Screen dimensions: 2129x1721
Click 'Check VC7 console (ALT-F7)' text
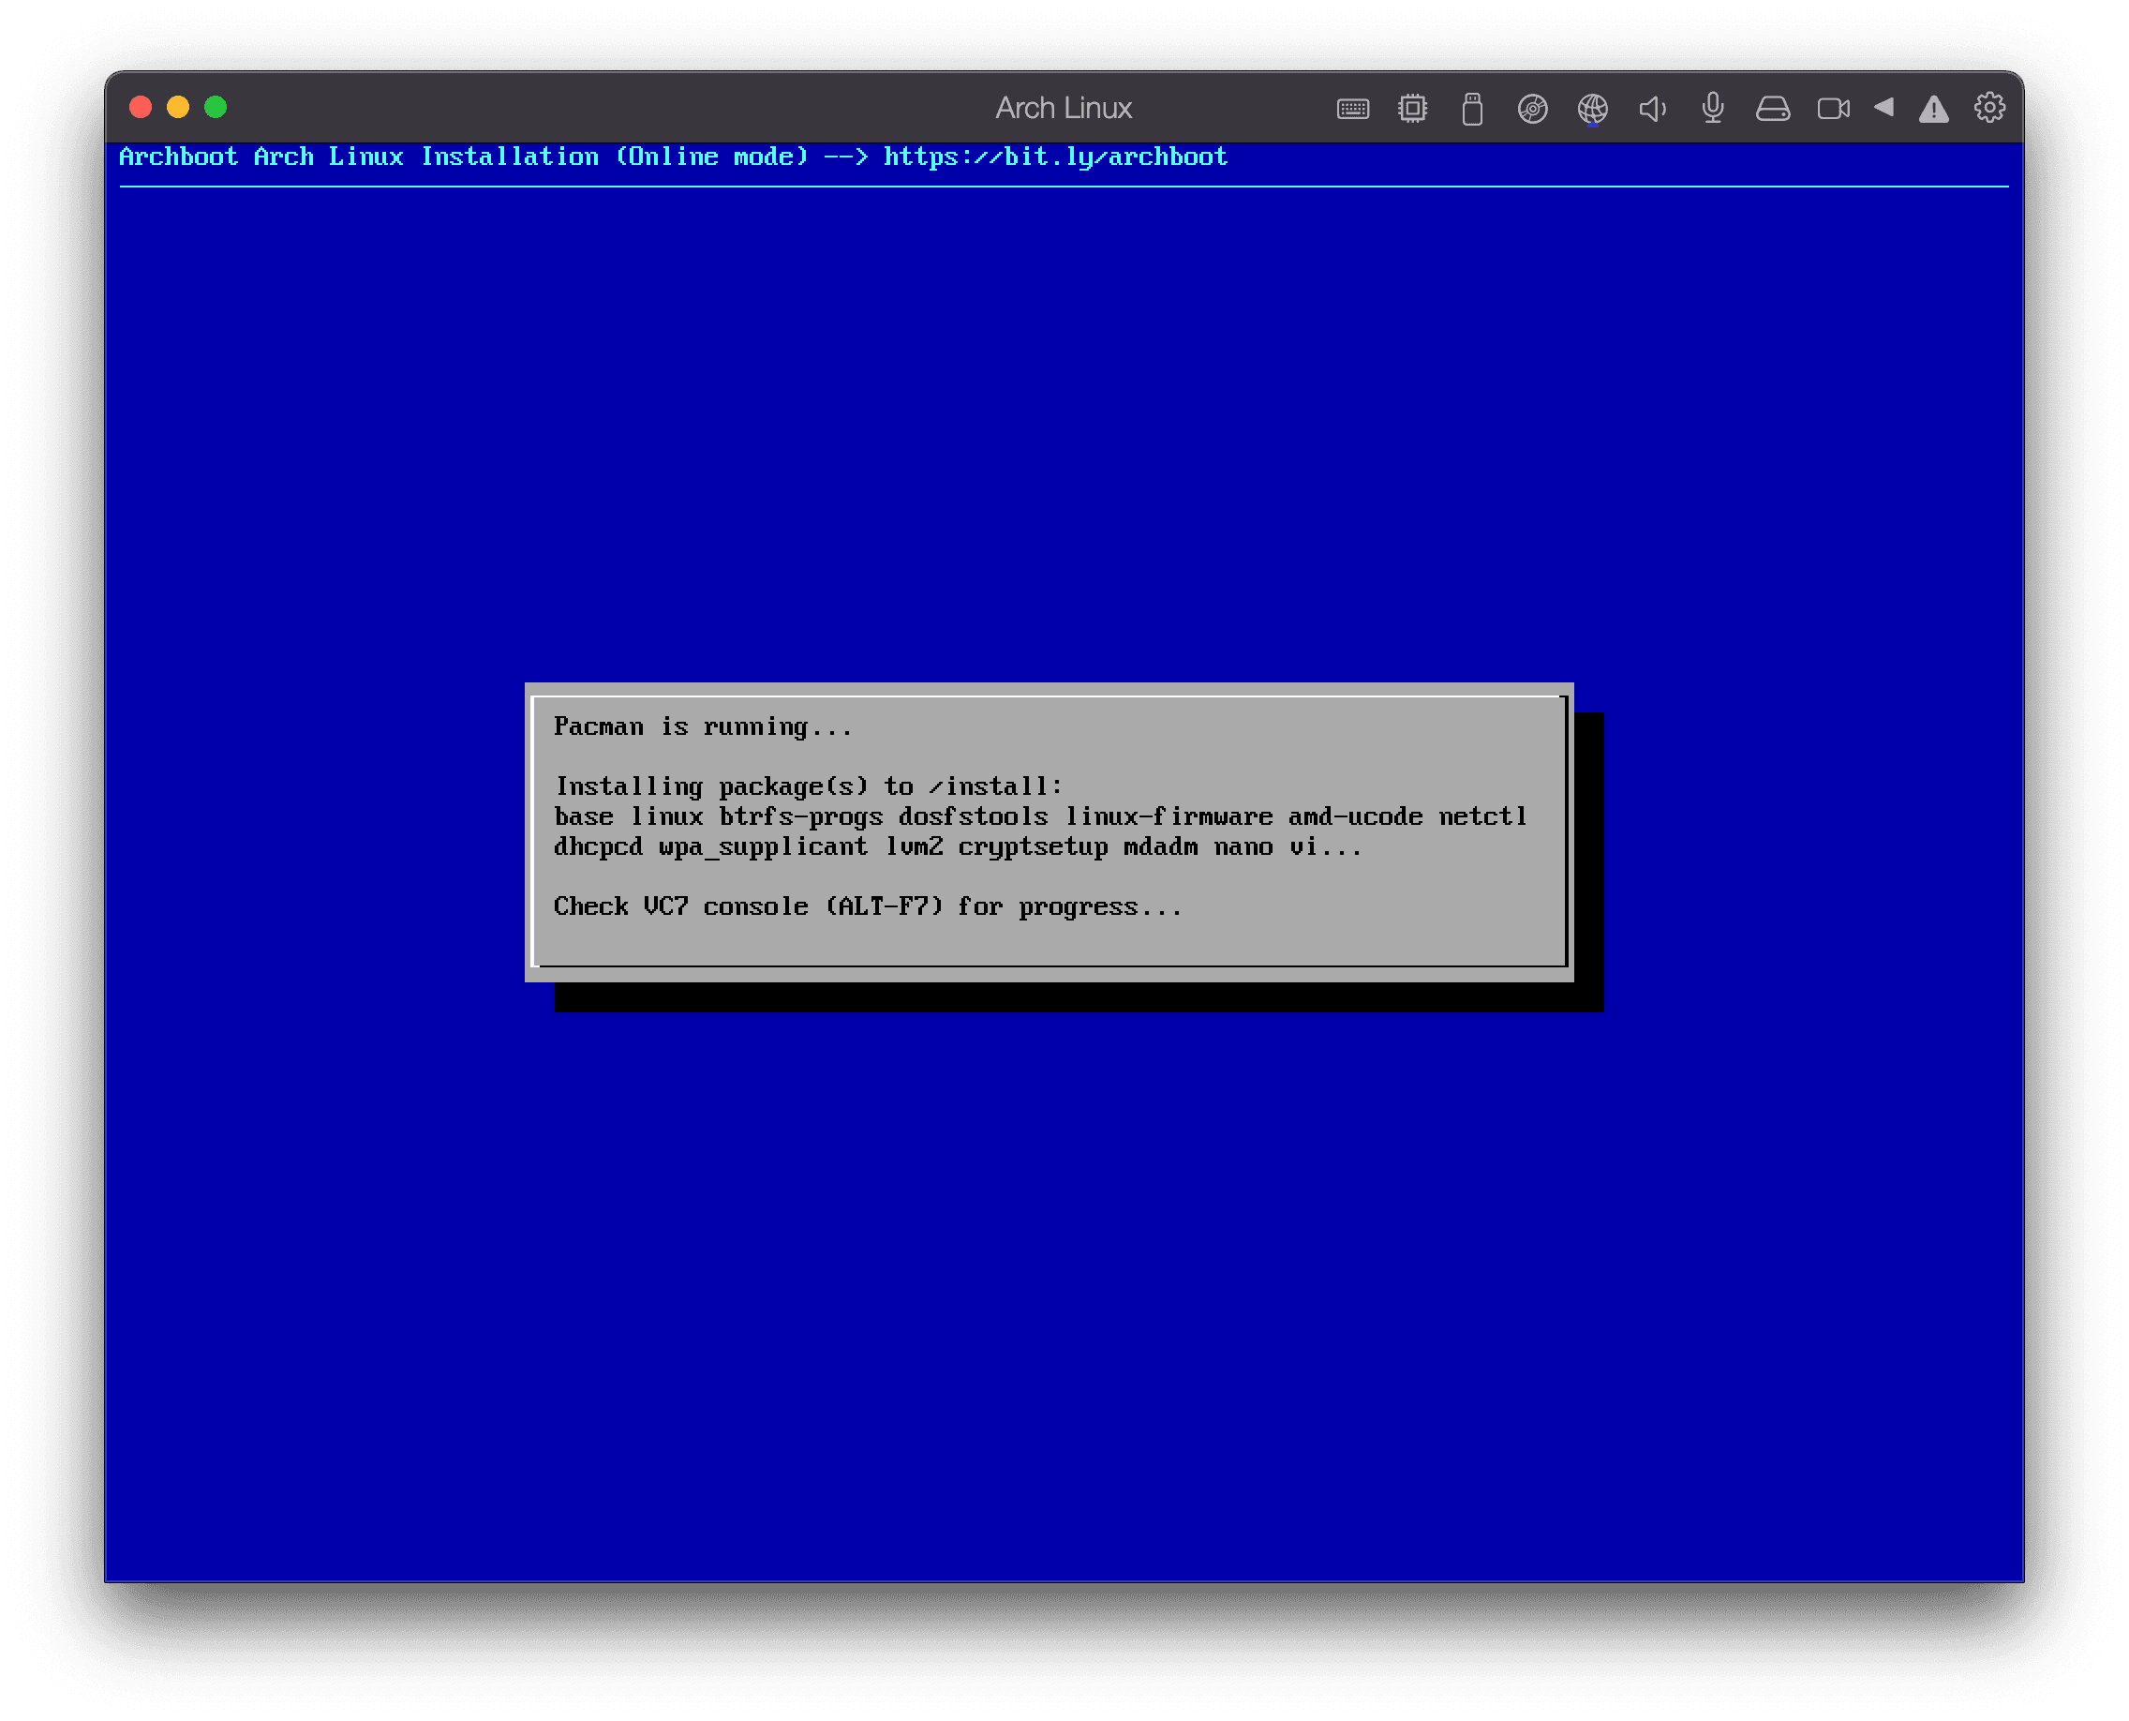click(868, 906)
